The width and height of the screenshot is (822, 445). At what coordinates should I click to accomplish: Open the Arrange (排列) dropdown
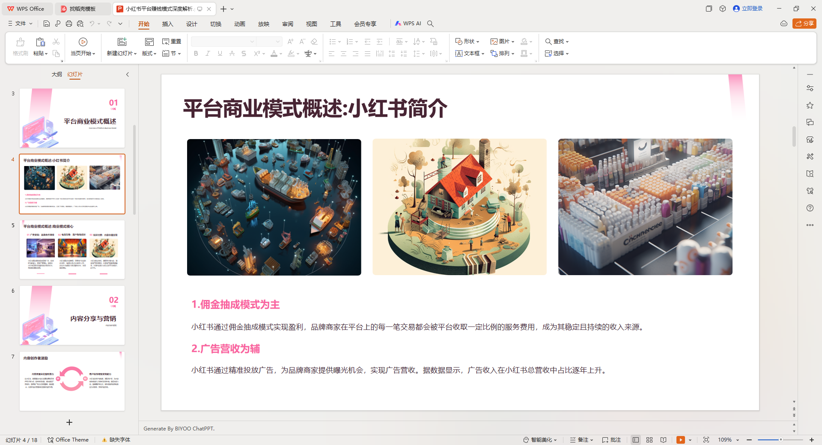502,53
